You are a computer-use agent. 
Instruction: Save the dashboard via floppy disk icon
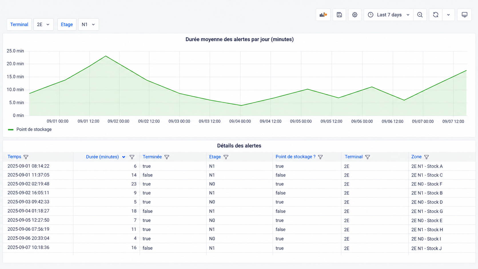point(339,15)
